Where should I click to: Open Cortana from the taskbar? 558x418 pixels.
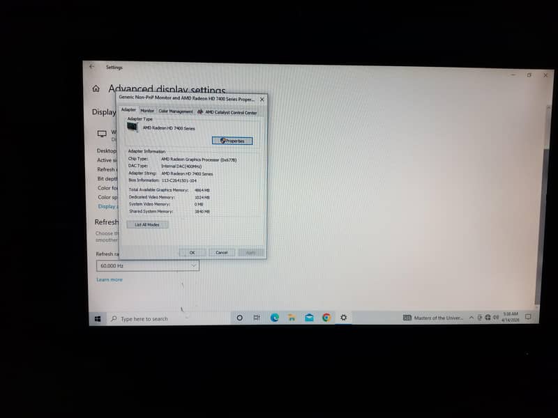[240, 318]
